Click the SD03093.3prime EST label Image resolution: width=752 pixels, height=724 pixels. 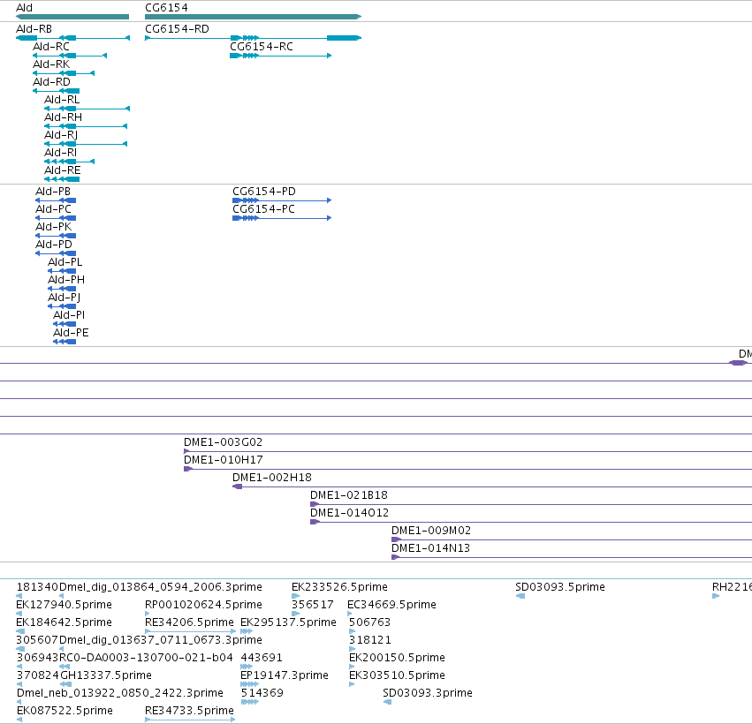pos(428,693)
